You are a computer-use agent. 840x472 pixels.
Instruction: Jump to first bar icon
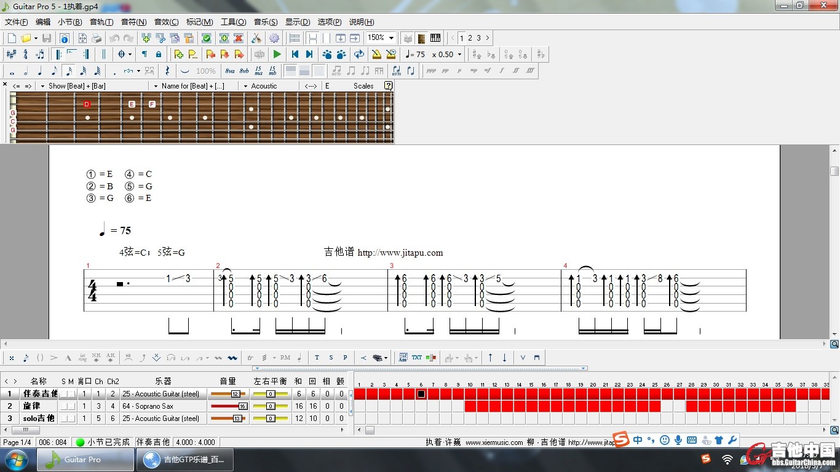295,54
